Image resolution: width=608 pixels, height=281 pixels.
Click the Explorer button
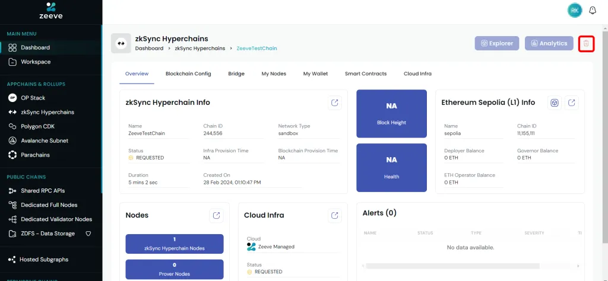(x=497, y=43)
